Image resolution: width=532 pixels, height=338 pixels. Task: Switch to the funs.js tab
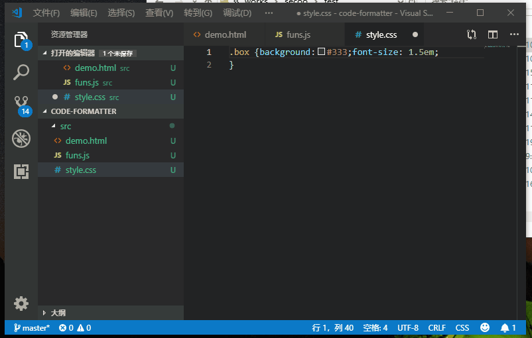(x=304, y=34)
